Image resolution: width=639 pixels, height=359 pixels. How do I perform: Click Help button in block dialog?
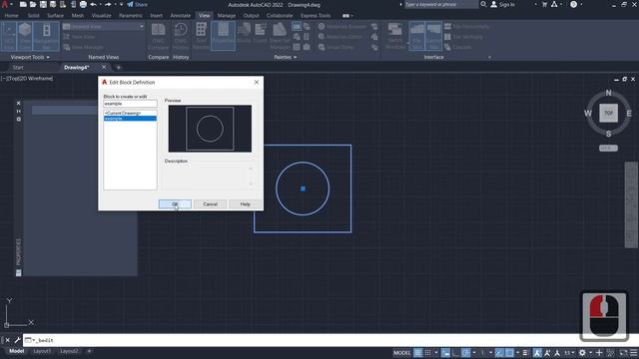(245, 203)
